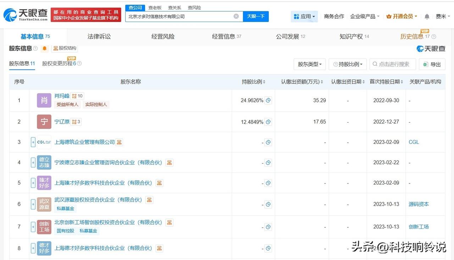The width and height of the screenshot is (454, 260).
Task: Open the 股权结构 equity structure chart
Action: point(65,48)
